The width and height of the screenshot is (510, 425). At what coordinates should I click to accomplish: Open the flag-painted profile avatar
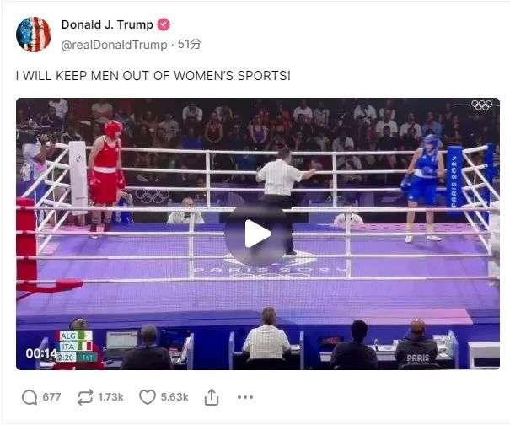(34, 35)
